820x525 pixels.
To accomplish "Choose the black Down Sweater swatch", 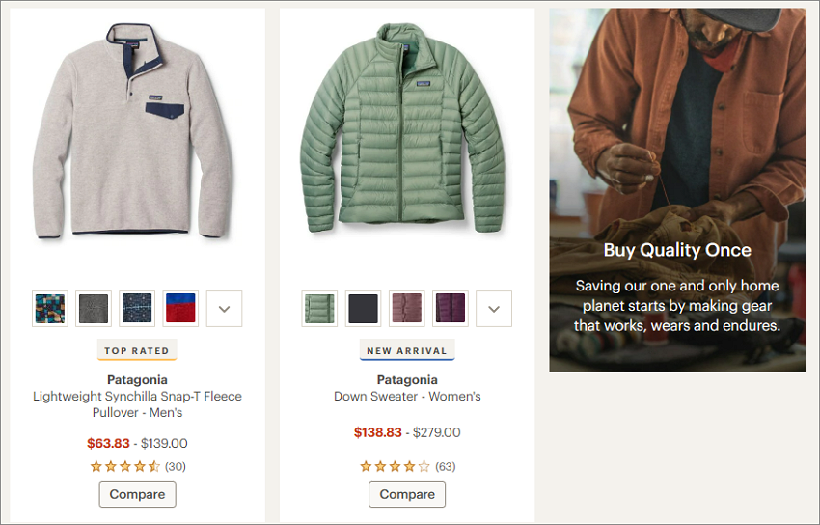I will [364, 309].
